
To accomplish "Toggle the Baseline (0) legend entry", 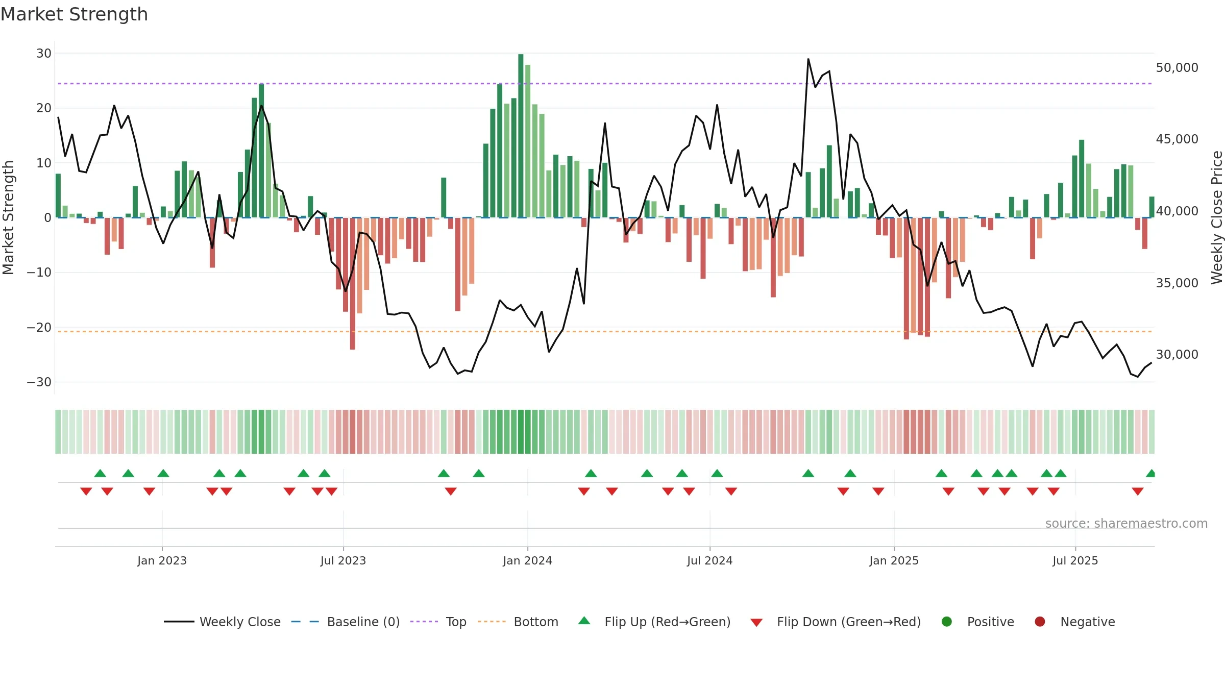I will [x=346, y=622].
